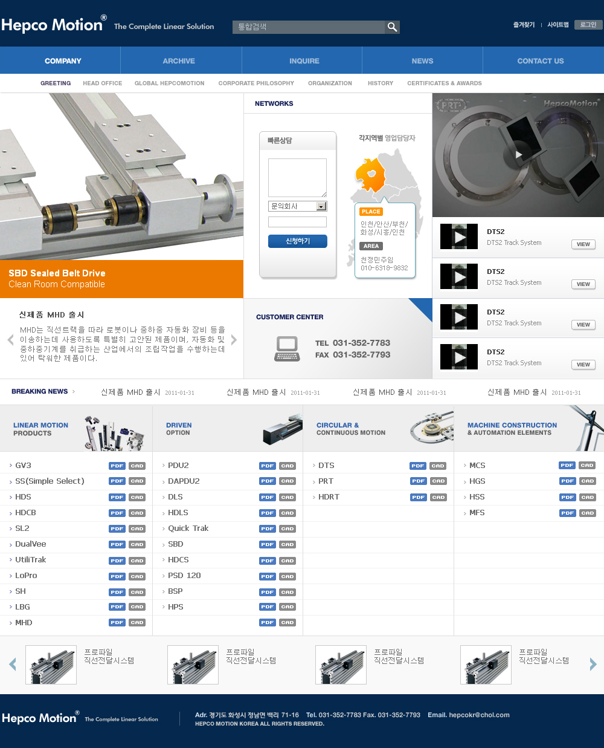Viewport: 604px width, 748px height.
Task: Open the PDF icon for GV3
Action: tap(117, 466)
